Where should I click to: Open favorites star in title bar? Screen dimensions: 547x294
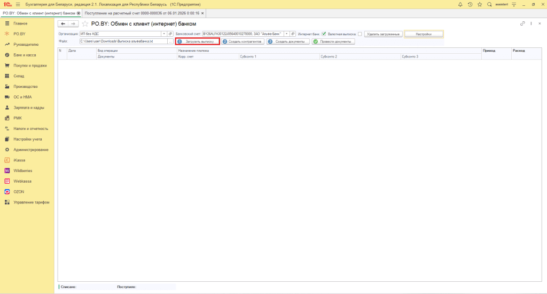tap(480, 4)
